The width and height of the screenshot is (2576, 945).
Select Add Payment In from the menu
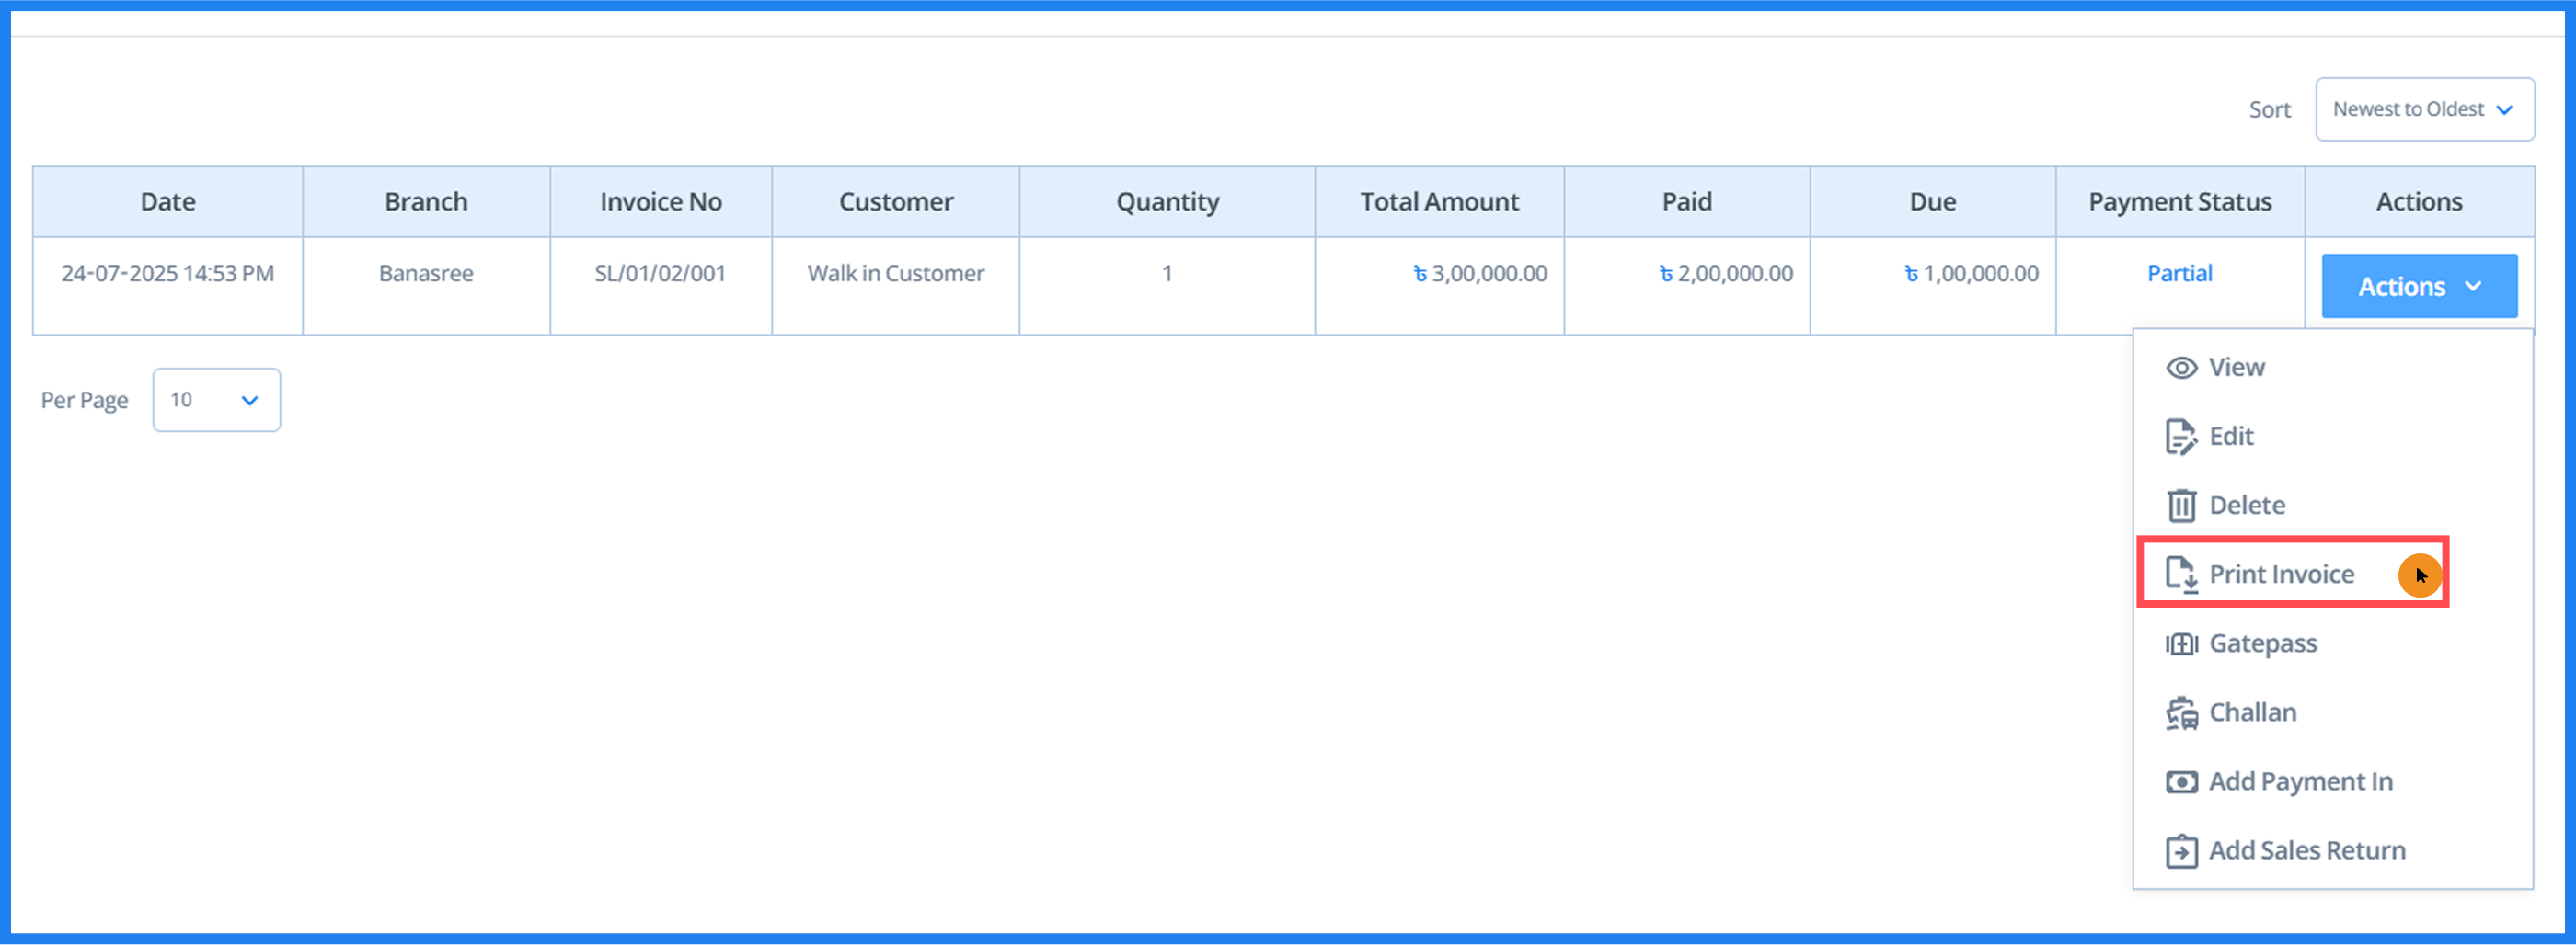(2300, 781)
